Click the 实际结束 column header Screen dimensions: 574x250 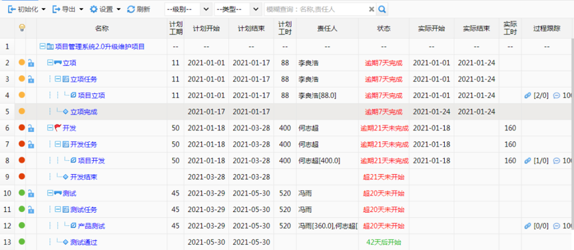tap(476, 29)
